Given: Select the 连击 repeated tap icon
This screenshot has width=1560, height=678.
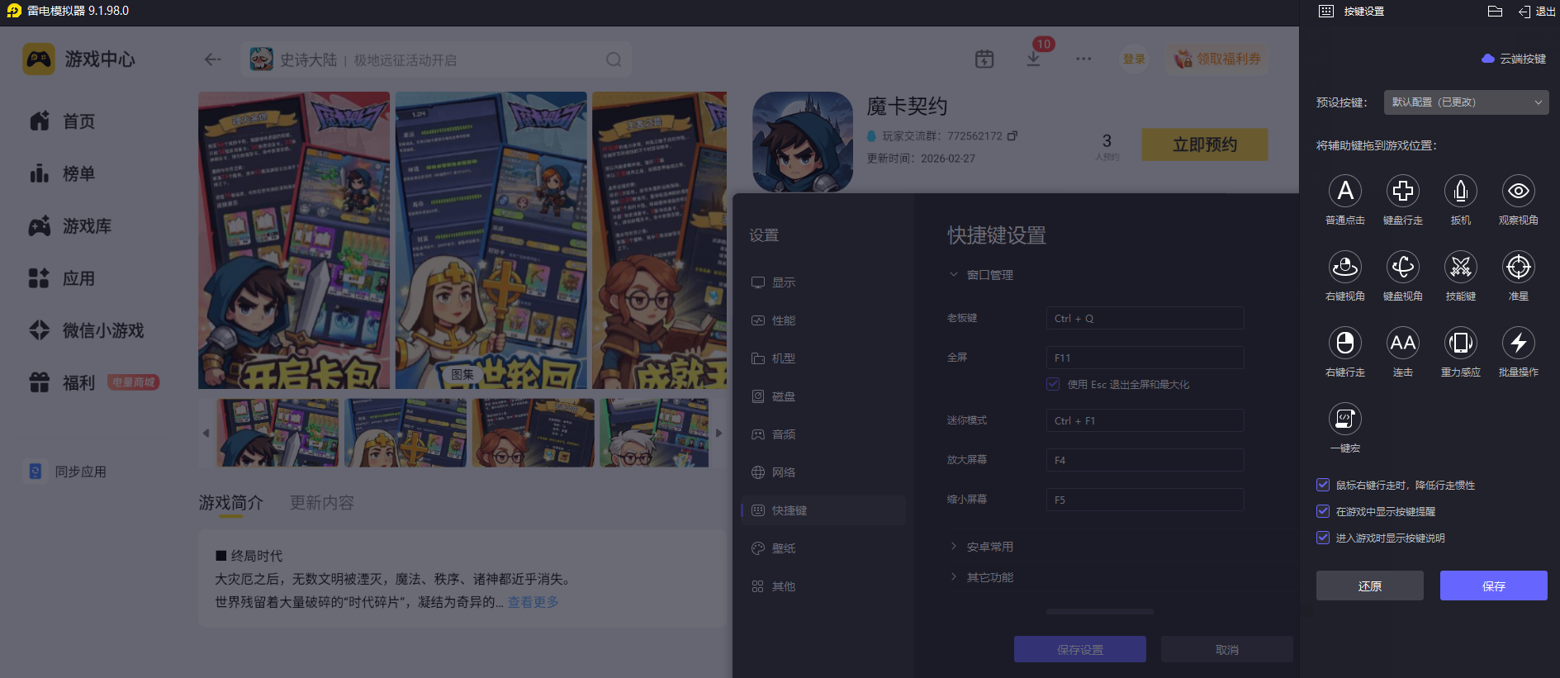Looking at the screenshot, I should 1403,343.
